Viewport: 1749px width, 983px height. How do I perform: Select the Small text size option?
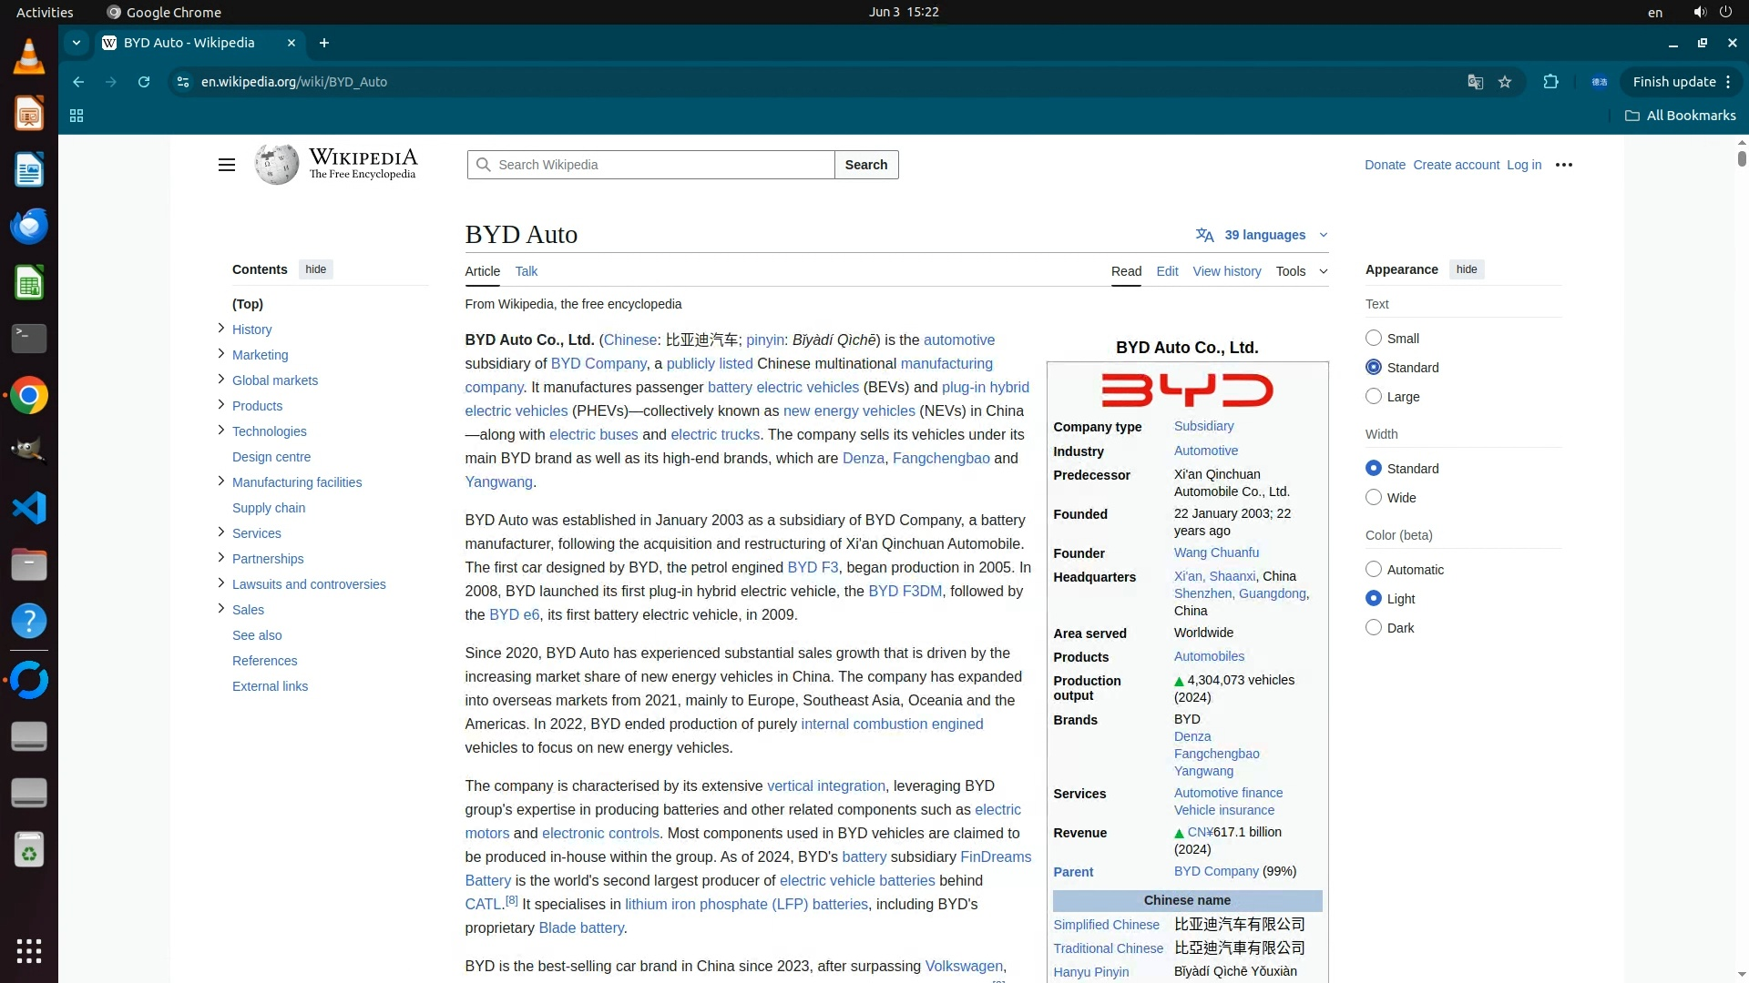pyautogui.click(x=1374, y=338)
